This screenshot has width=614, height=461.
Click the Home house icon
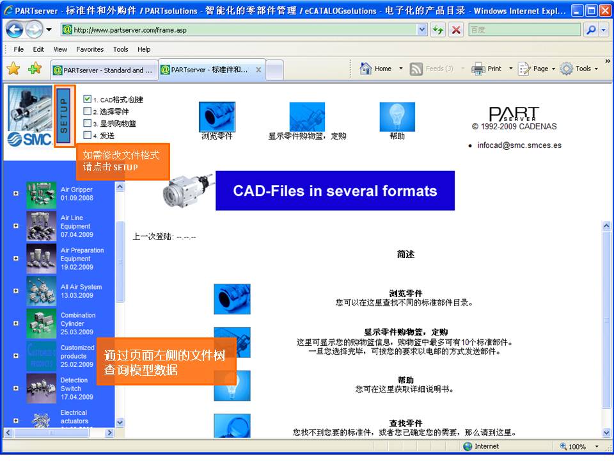[x=366, y=69]
